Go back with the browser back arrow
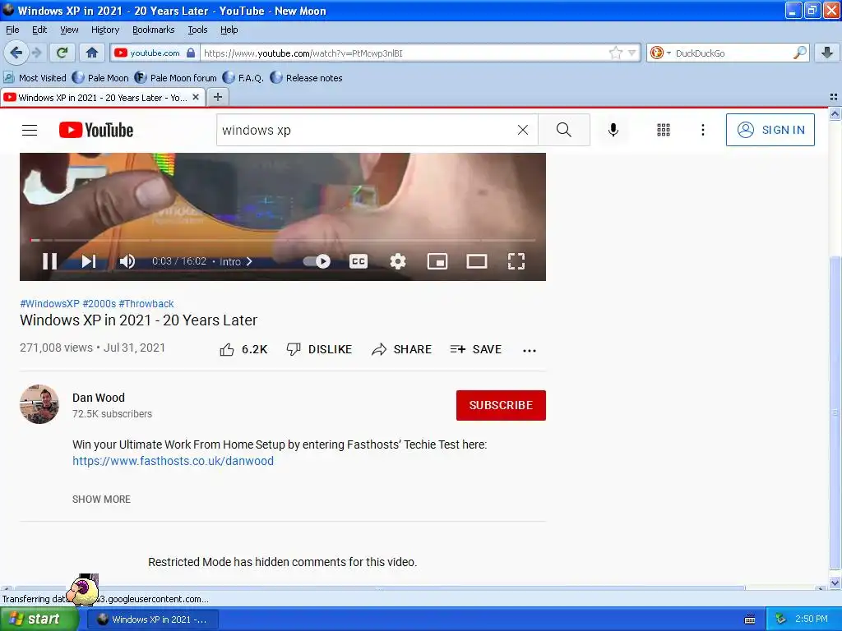The height and width of the screenshot is (631, 842). coord(16,53)
